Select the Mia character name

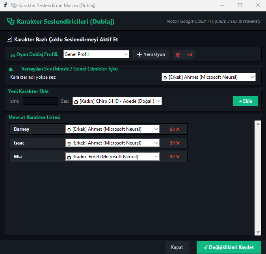click(18, 157)
